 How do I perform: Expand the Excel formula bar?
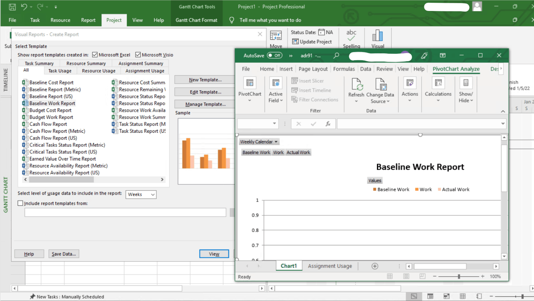click(503, 123)
